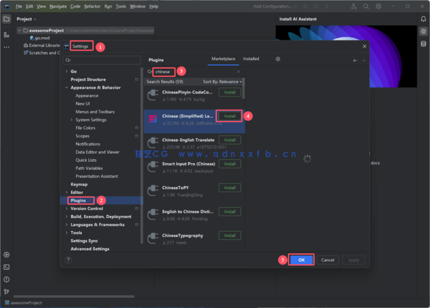Click the settings search field
Screen dimensions: 430x308
(x=102, y=60)
